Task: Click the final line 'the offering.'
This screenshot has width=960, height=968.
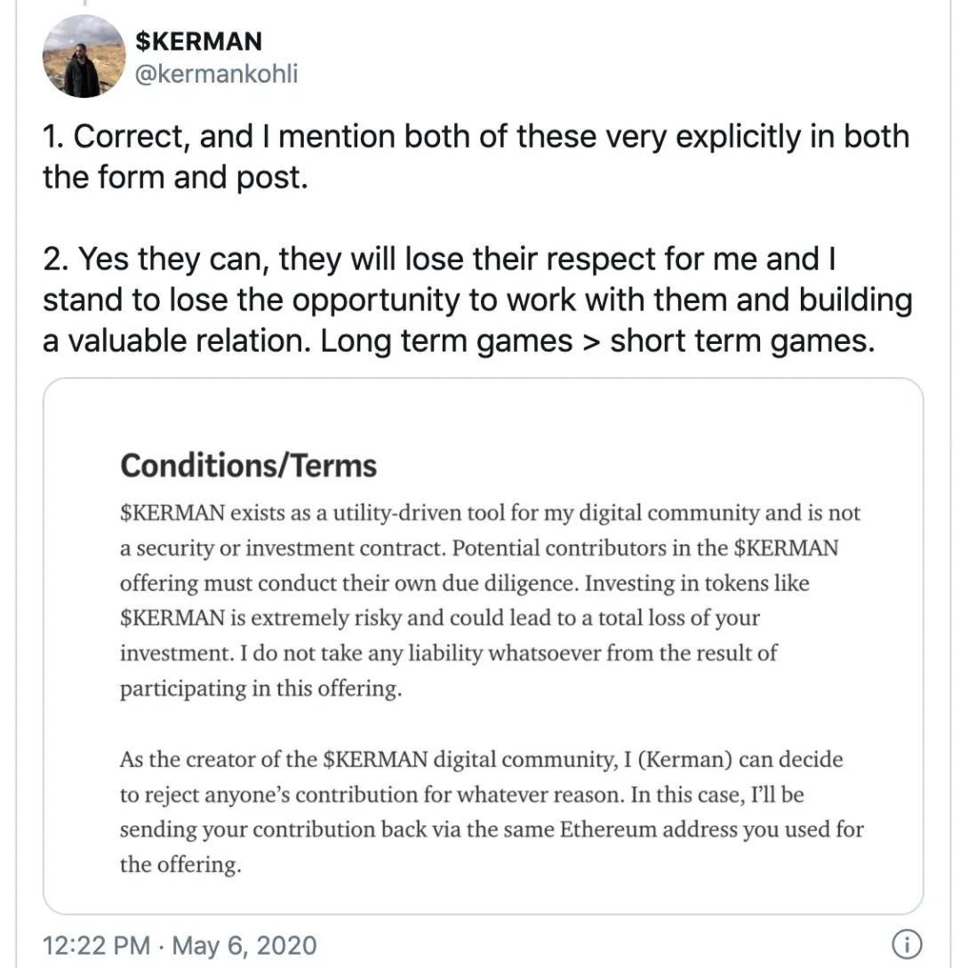Action: (180, 865)
